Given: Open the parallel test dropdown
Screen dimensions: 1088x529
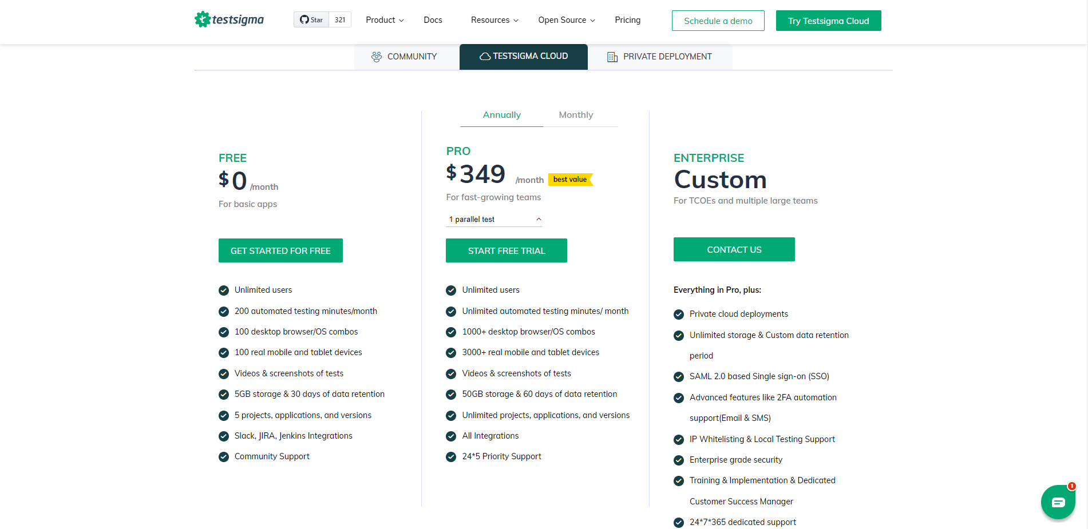Looking at the screenshot, I should (x=494, y=220).
